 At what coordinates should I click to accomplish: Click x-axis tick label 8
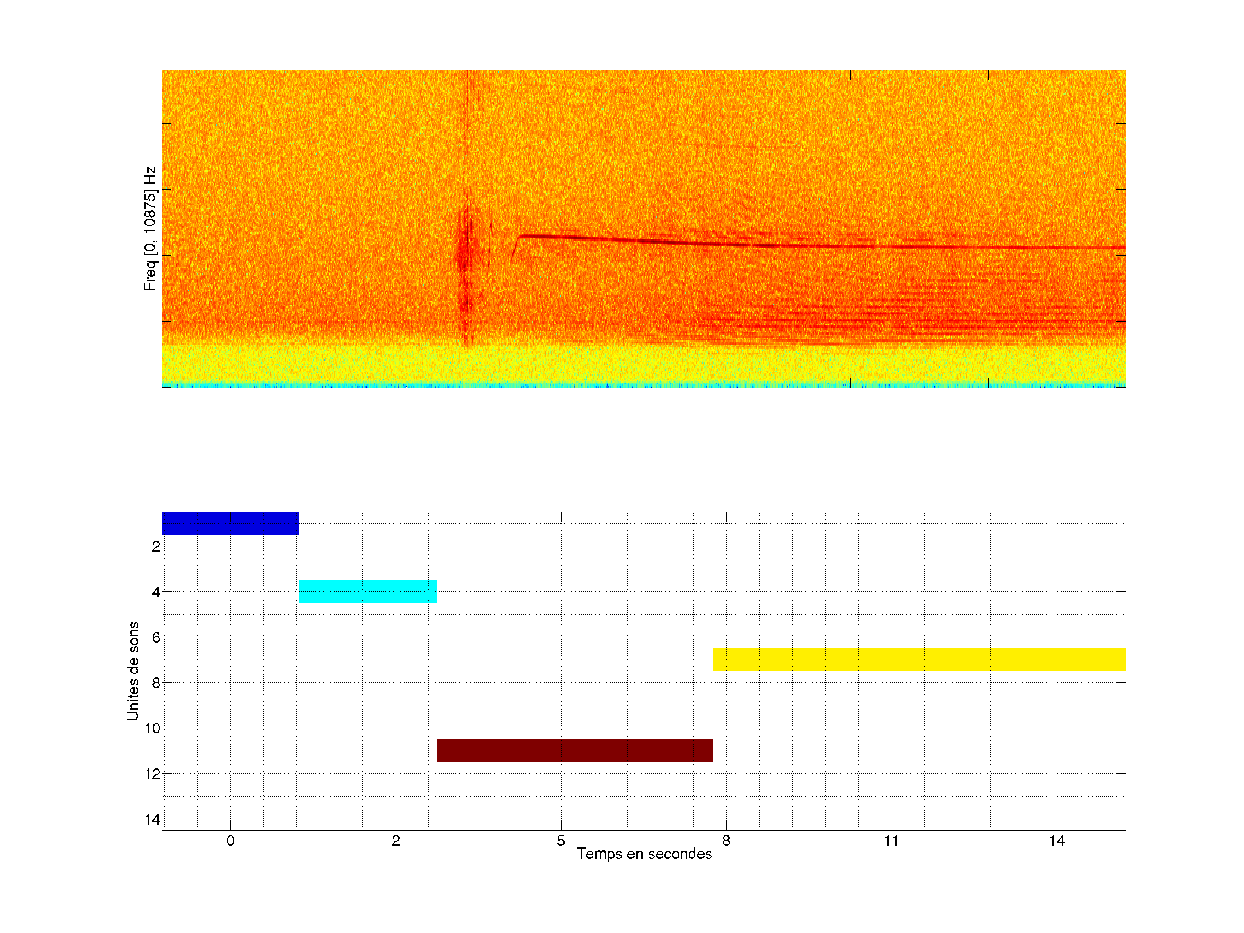pos(726,841)
